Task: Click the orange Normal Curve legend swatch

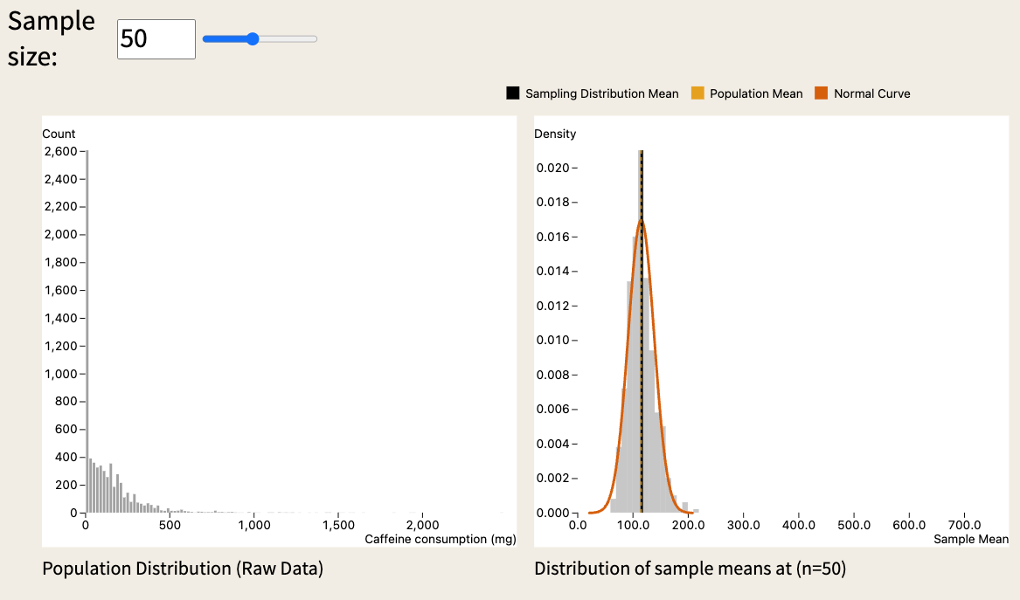Action: click(x=822, y=93)
